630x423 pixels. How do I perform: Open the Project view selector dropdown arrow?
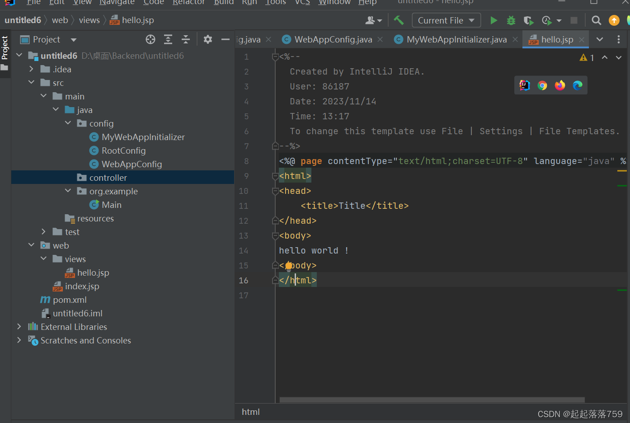[x=74, y=40]
